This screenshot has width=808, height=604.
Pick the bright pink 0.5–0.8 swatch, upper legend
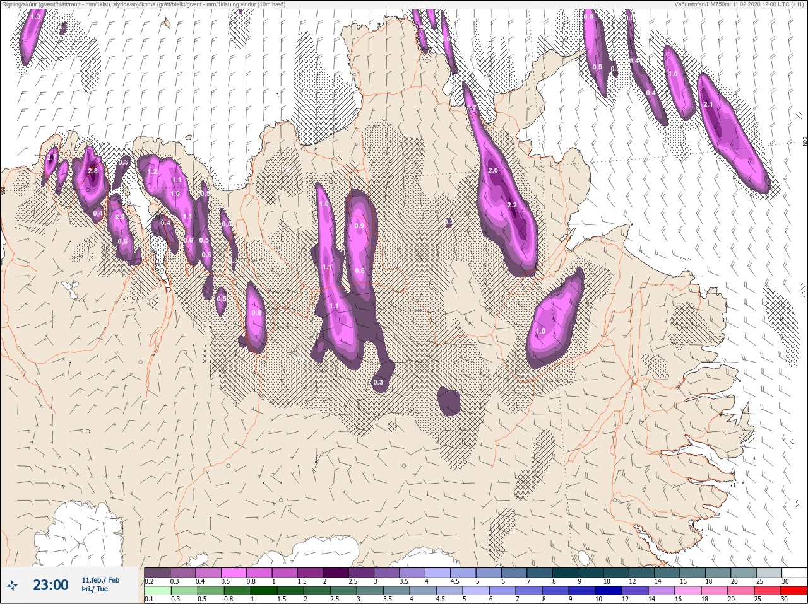[234, 572]
